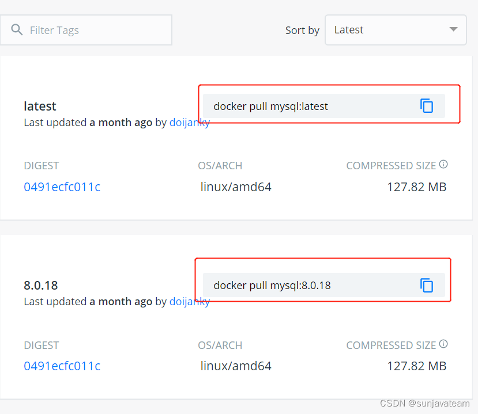Click DIGEST header in latest card
The height and width of the screenshot is (414, 478).
[41, 166]
